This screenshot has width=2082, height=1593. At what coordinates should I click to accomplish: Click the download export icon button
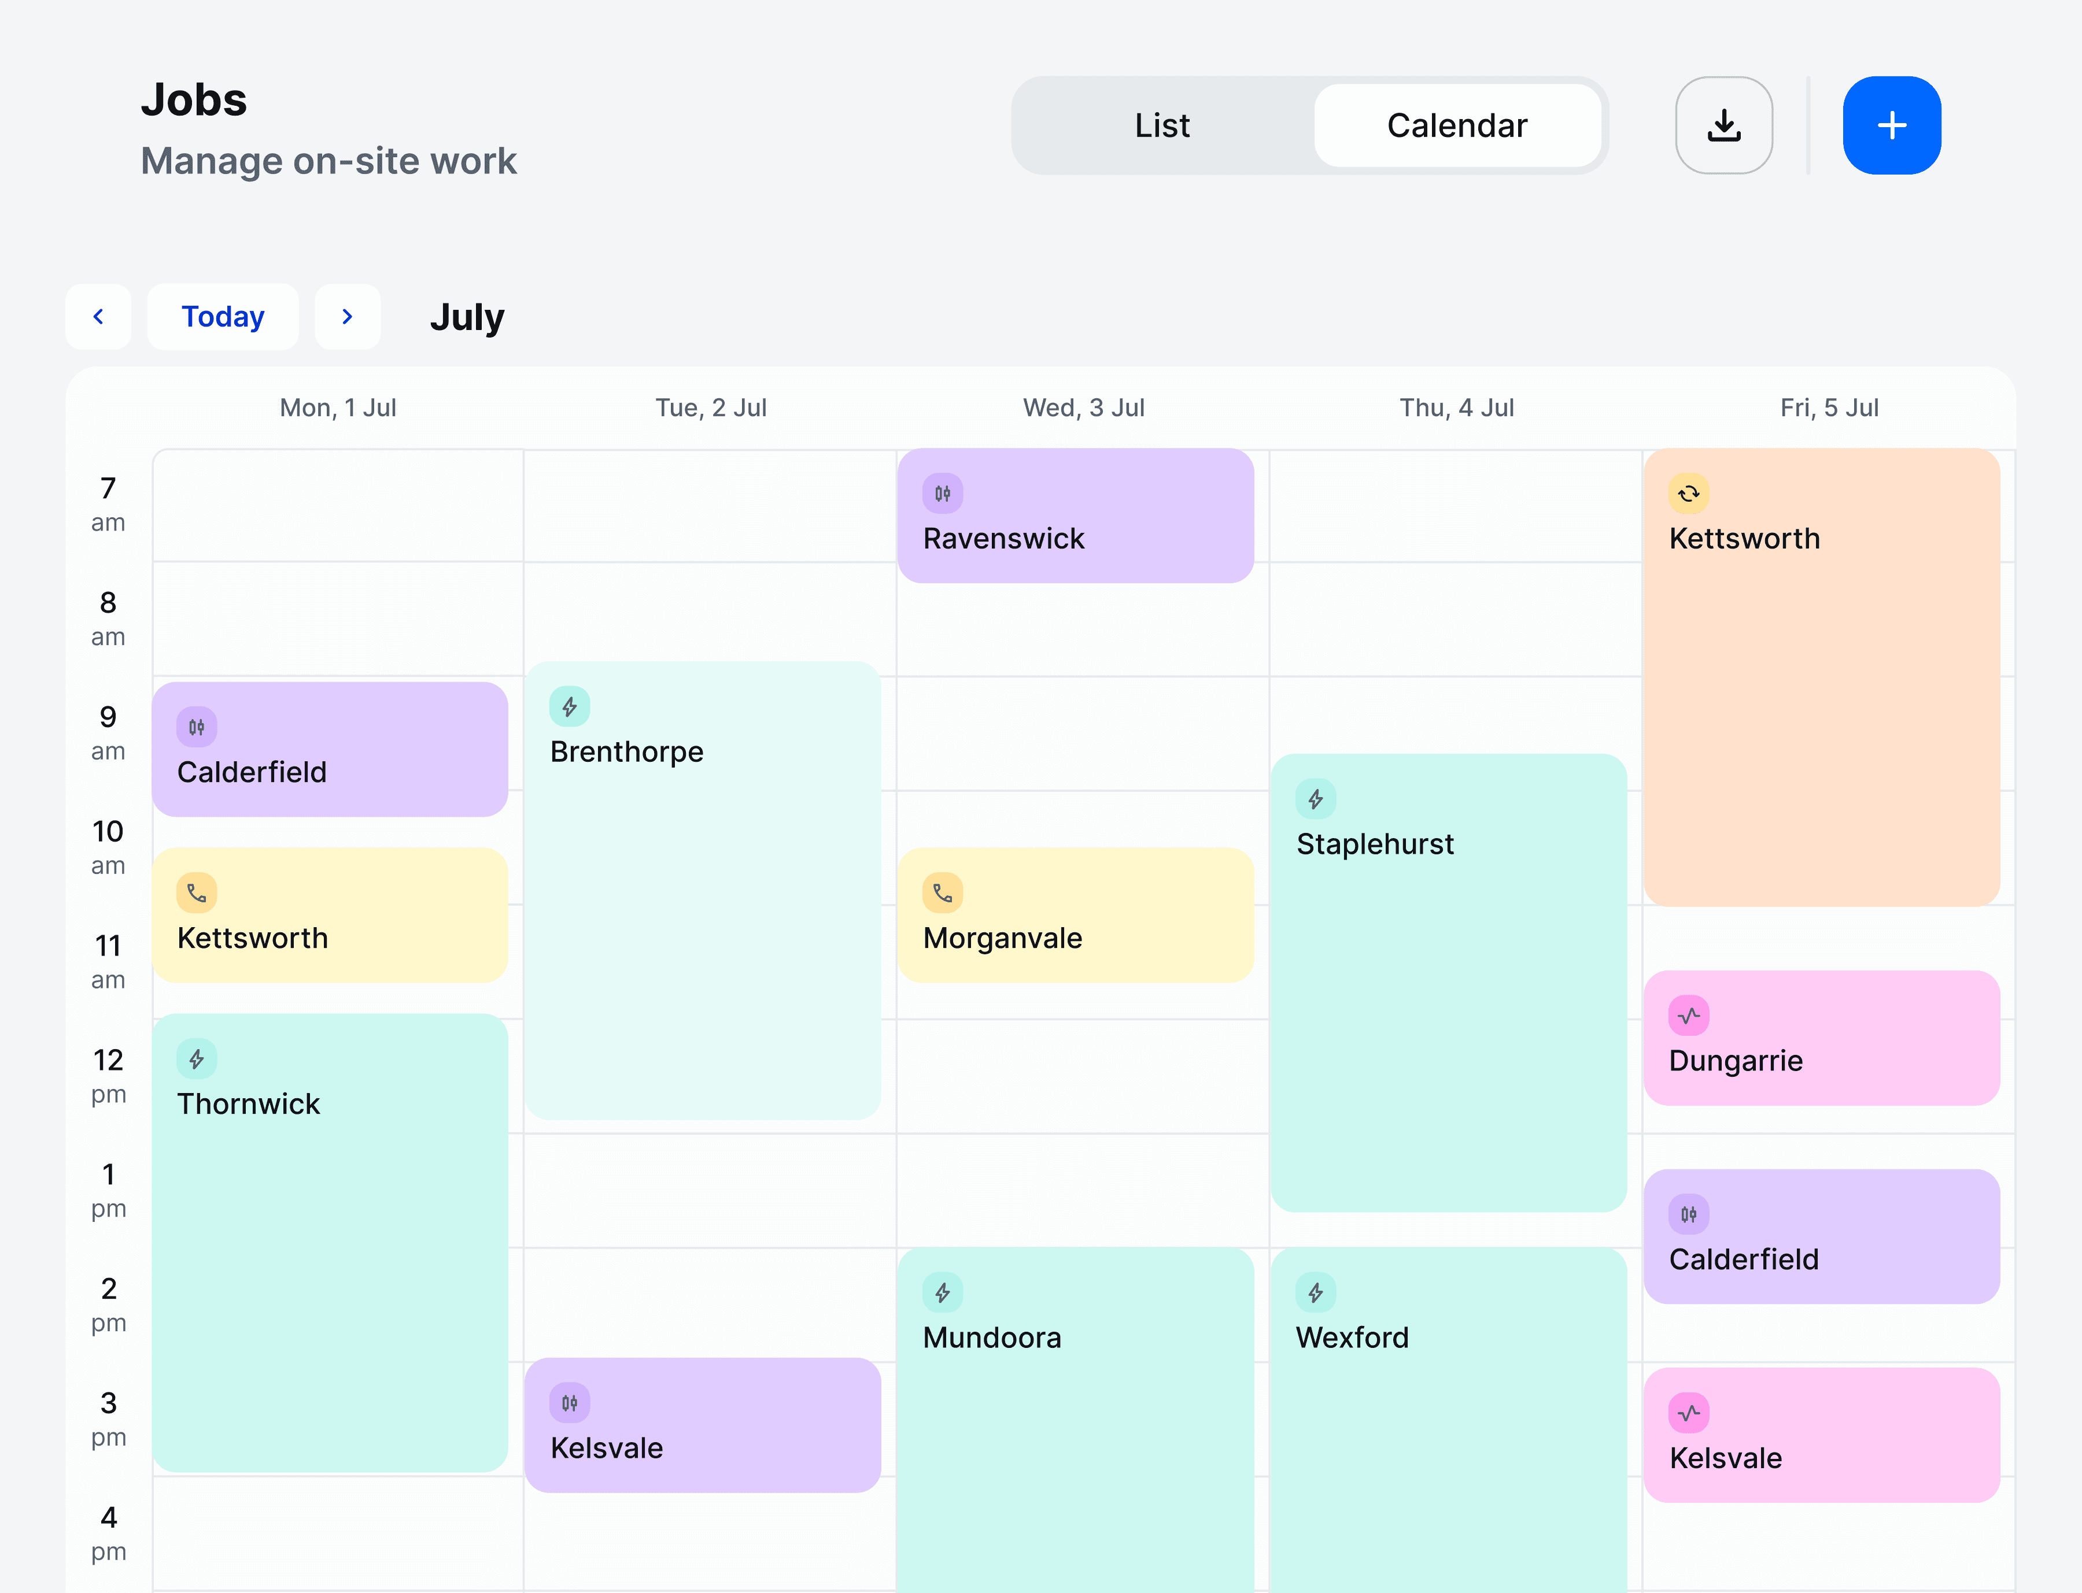(x=1723, y=125)
